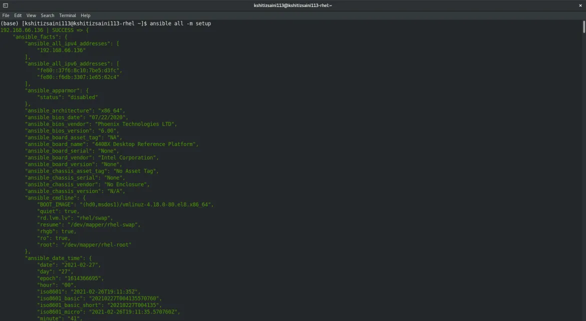Click "No Enclosure" value

coord(126,184)
